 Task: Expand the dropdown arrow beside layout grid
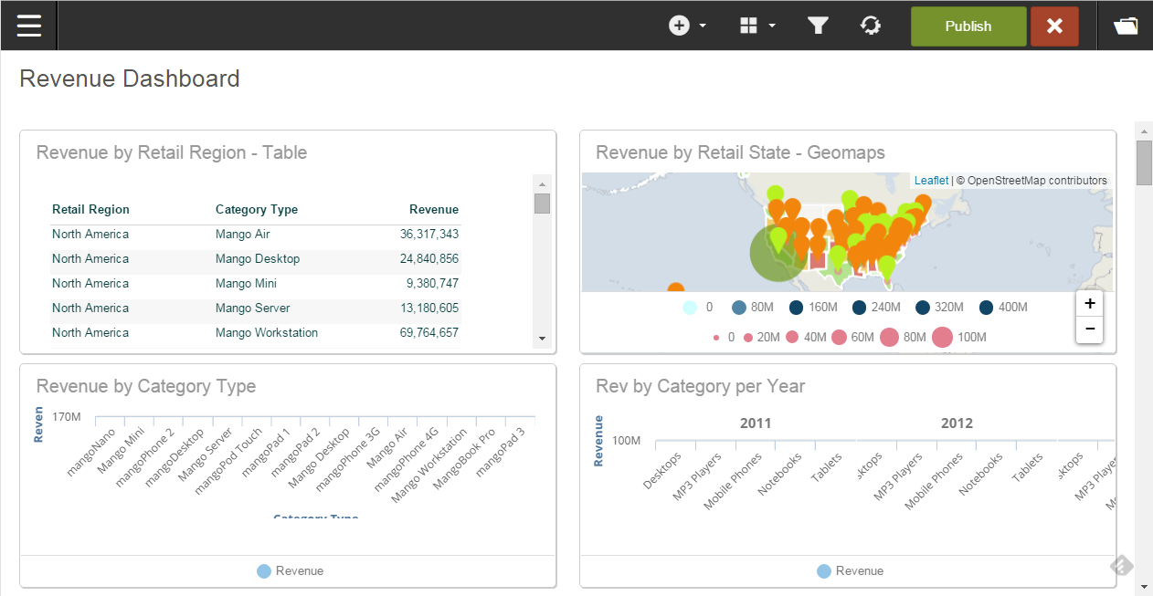772,26
